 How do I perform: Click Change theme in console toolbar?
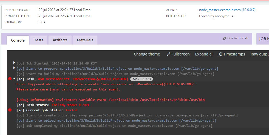pyautogui.click(x=147, y=54)
